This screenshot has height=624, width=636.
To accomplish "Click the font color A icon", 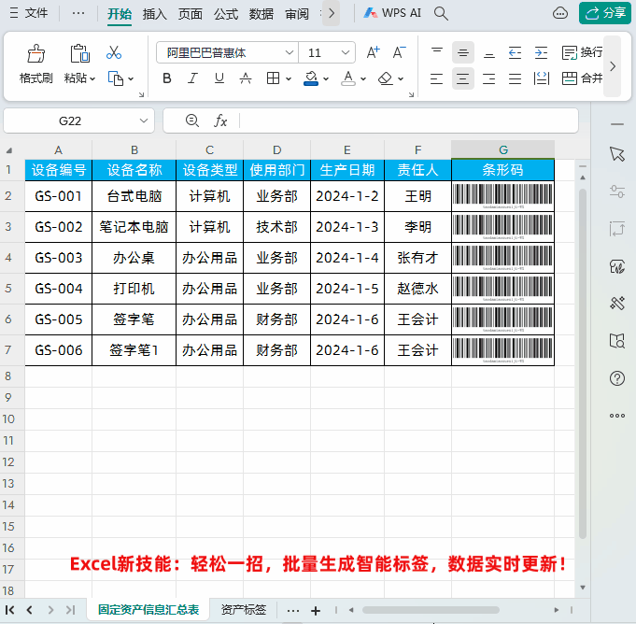I will 348,78.
